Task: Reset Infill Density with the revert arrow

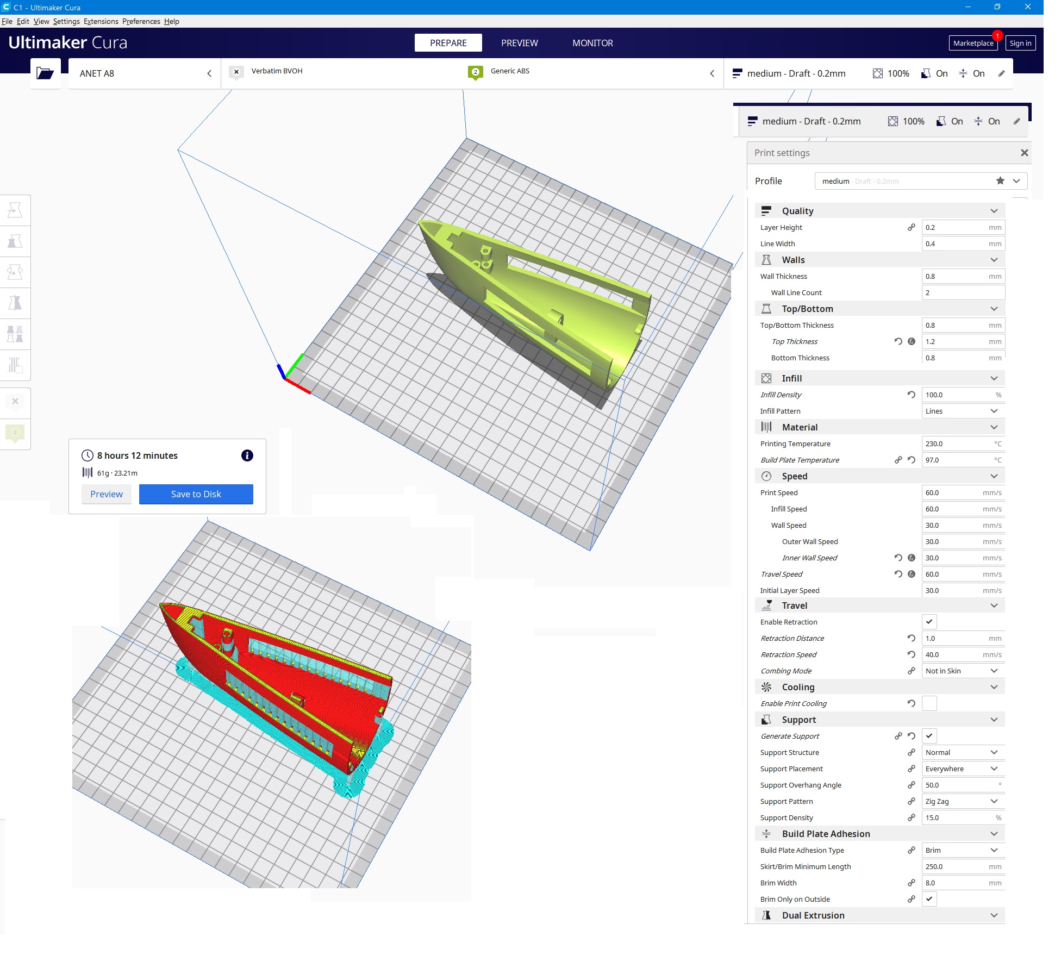Action: click(x=911, y=395)
